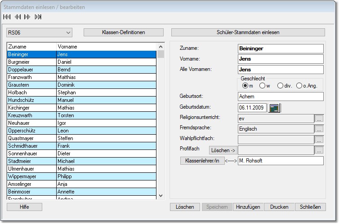Go to previous record navigation icon
Viewport: 339px width, 224px height.
(17, 17)
